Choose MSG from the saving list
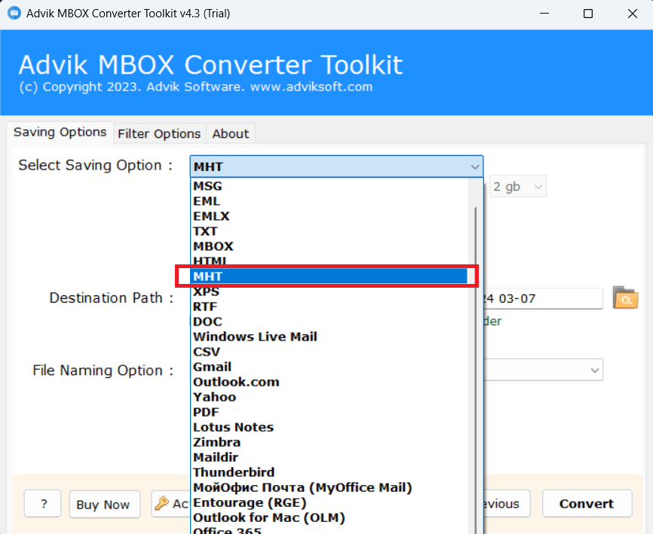Viewport: 653px width, 534px height. tap(329, 186)
